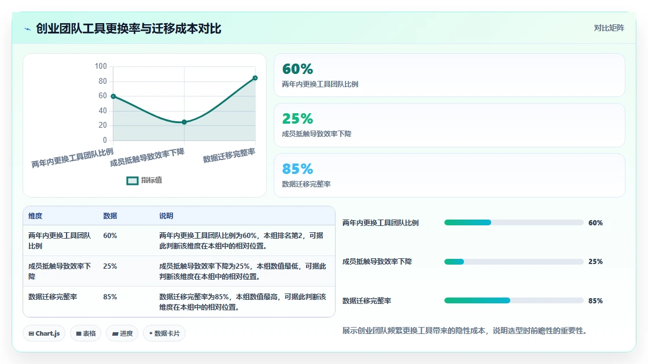Click description mentioning 本组数值最低
The height and width of the screenshot is (364, 648).
pos(242,271)
